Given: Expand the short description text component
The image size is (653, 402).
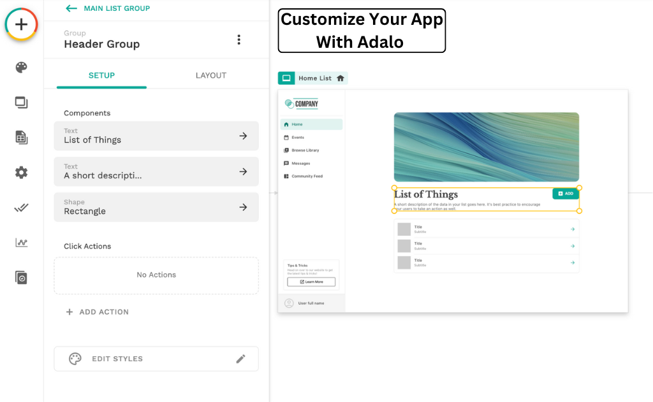Looking at the screenshot, I should tap(156, 171).
